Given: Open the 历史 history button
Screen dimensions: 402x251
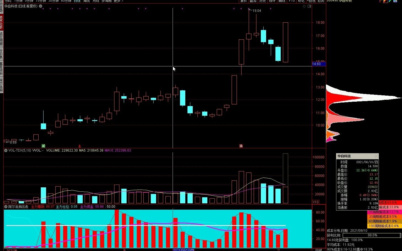Looking at the screenshot, I should [x=263, y=1].
